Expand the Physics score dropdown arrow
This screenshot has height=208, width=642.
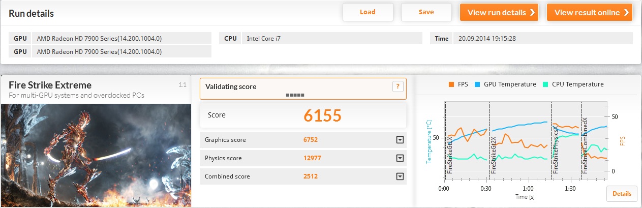pos(400,158)
